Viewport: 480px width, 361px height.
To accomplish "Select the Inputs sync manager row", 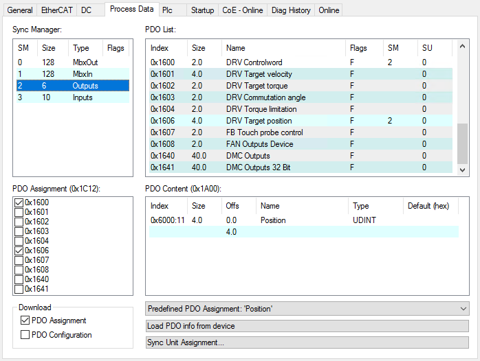I will tap(73, 97).
